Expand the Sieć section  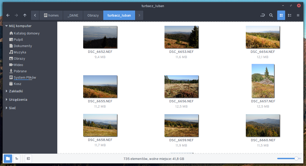(x=6, y=108)
